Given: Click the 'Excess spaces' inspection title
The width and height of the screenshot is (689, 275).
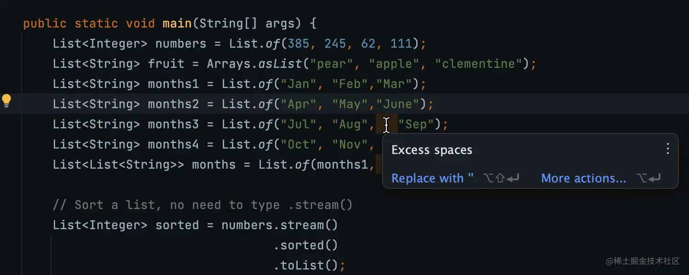Looking at the screenshot, I should pos(432,150).
